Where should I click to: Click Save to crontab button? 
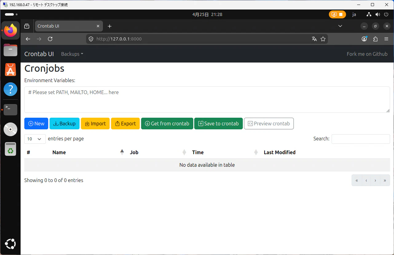tap(219, 124)
